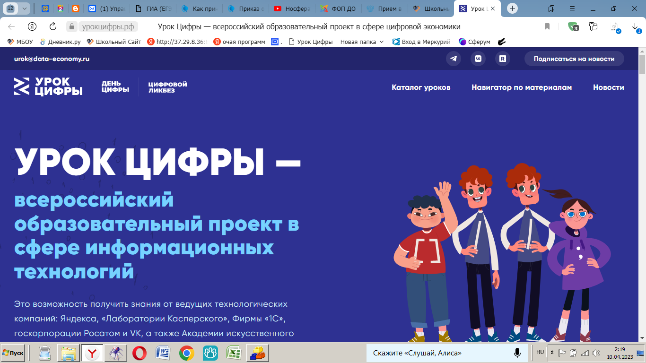Click Подписаться на новости button
The height and width of the screenshot is (363, 646).
coord(574,59)
